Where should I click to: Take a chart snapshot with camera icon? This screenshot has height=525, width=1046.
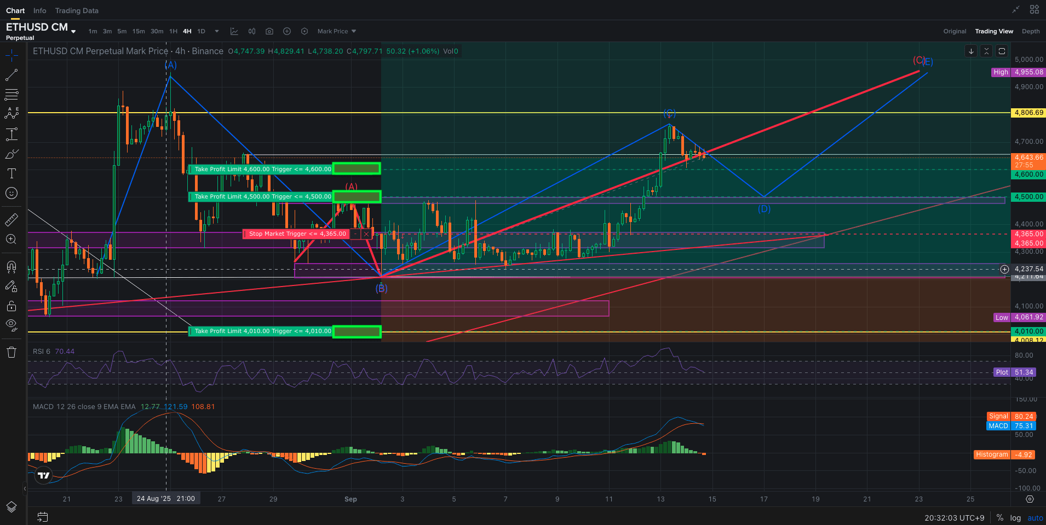[269, 31]
